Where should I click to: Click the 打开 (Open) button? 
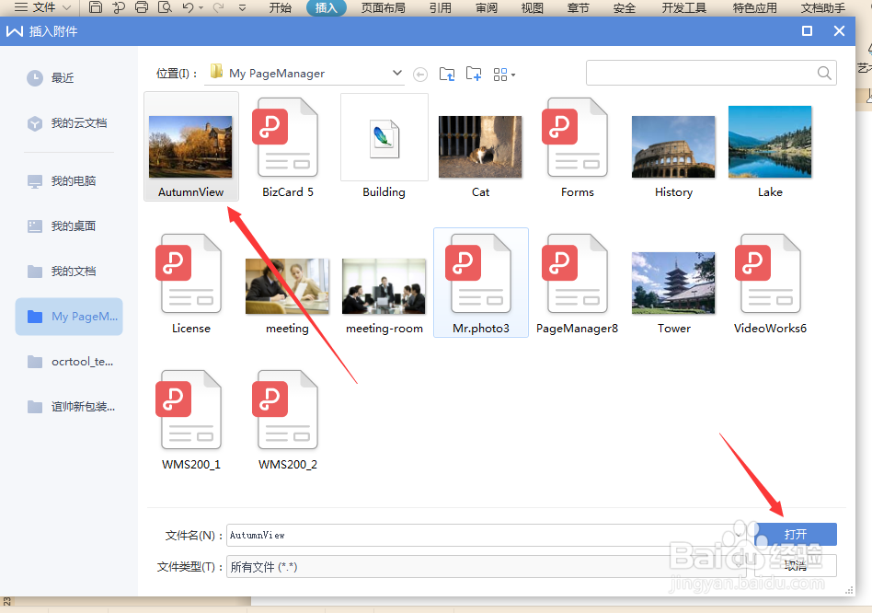(x=795, y=534)
